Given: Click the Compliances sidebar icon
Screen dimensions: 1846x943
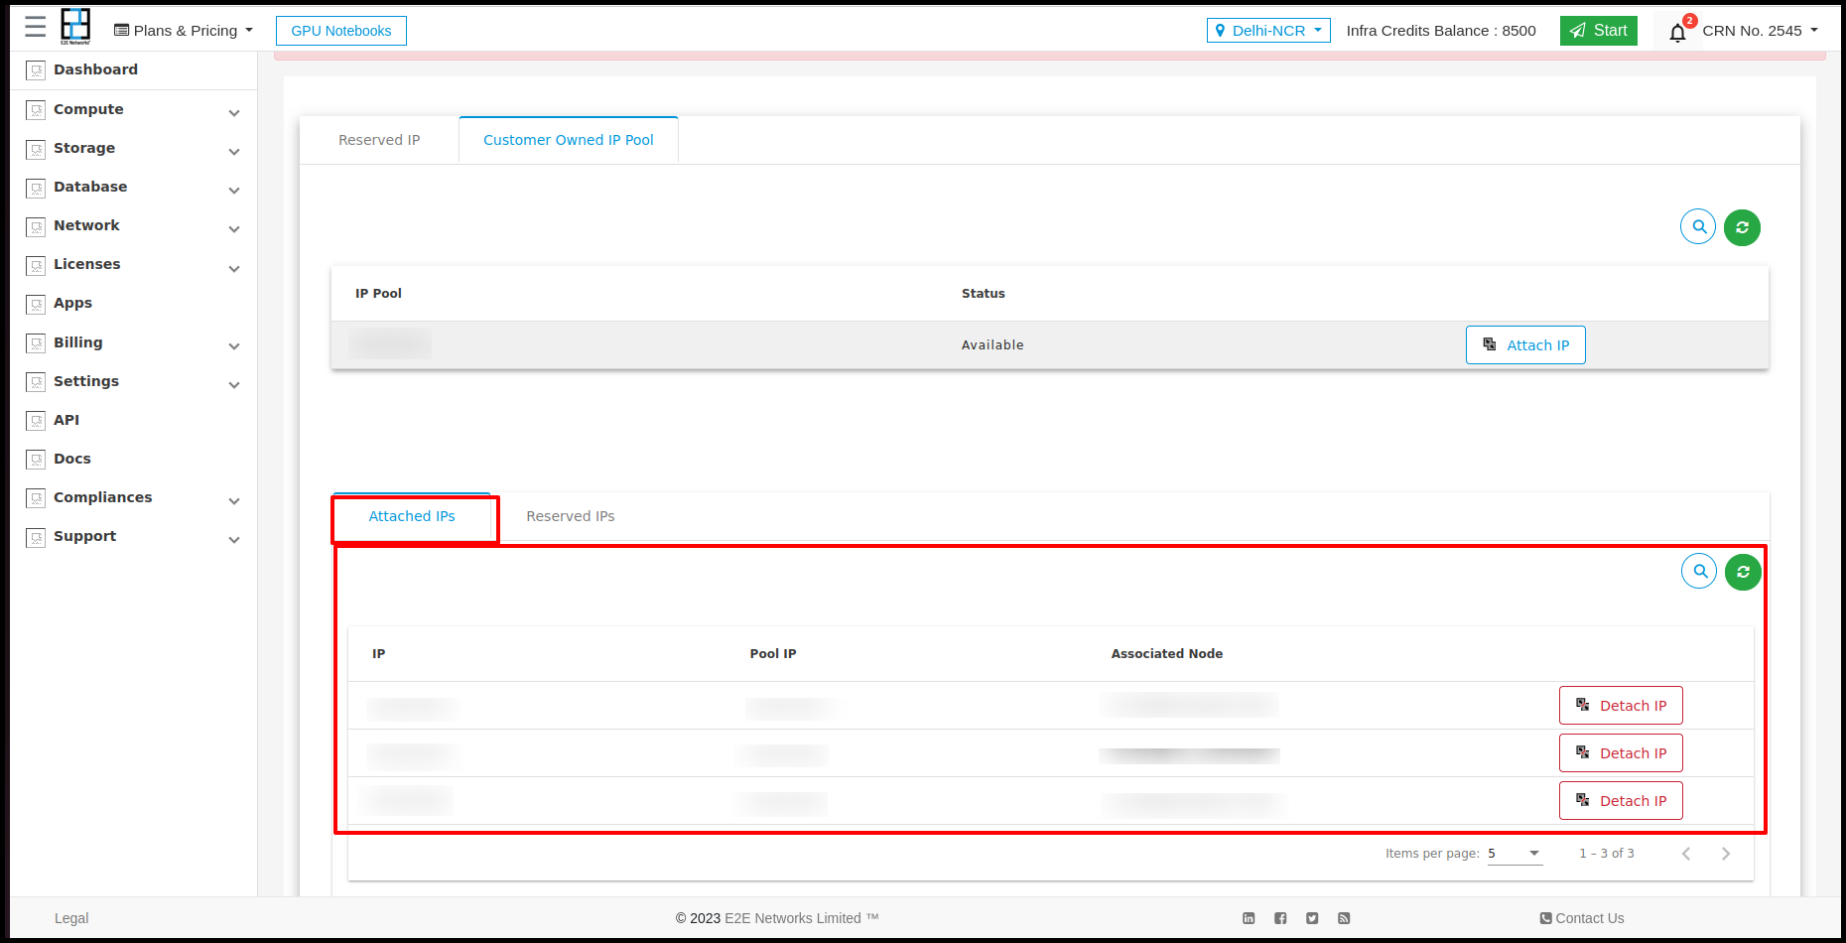Looking at the screenshot, I should [x=36, y=498].
